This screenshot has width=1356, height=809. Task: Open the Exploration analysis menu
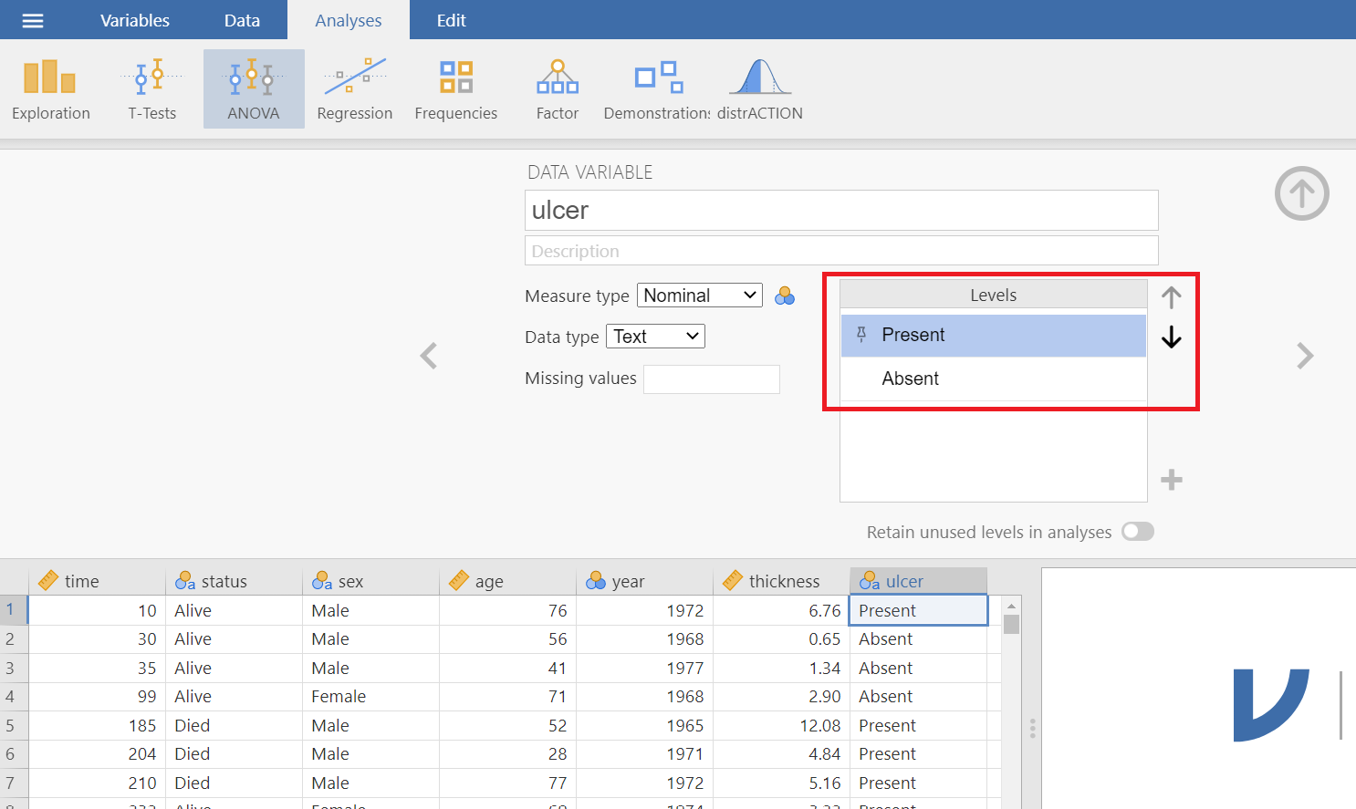coord(51,89)
